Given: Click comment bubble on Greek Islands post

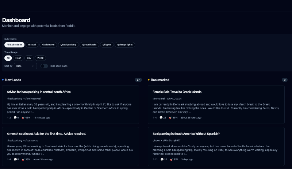Looking at the screenshot, I should coord(161,118).
